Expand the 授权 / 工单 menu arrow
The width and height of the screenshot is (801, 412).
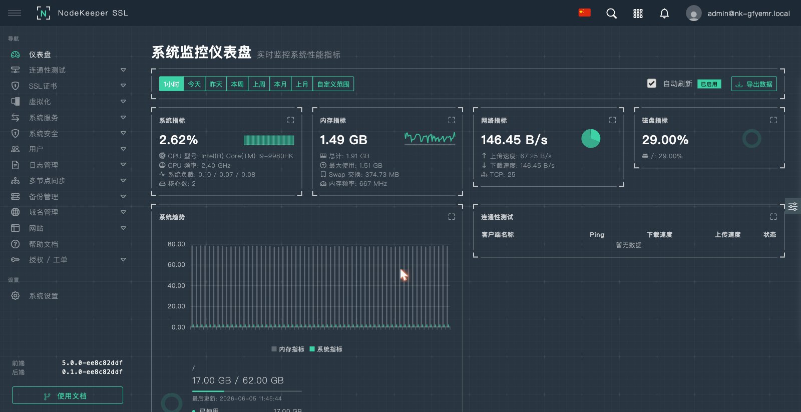pyautogui.click(x=123, y=260)
